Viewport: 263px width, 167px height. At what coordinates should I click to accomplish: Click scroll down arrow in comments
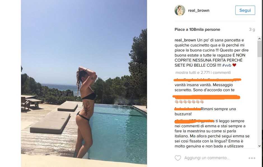point(259,146)
